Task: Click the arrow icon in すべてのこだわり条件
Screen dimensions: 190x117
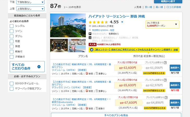Action: [x=39, y=67]
